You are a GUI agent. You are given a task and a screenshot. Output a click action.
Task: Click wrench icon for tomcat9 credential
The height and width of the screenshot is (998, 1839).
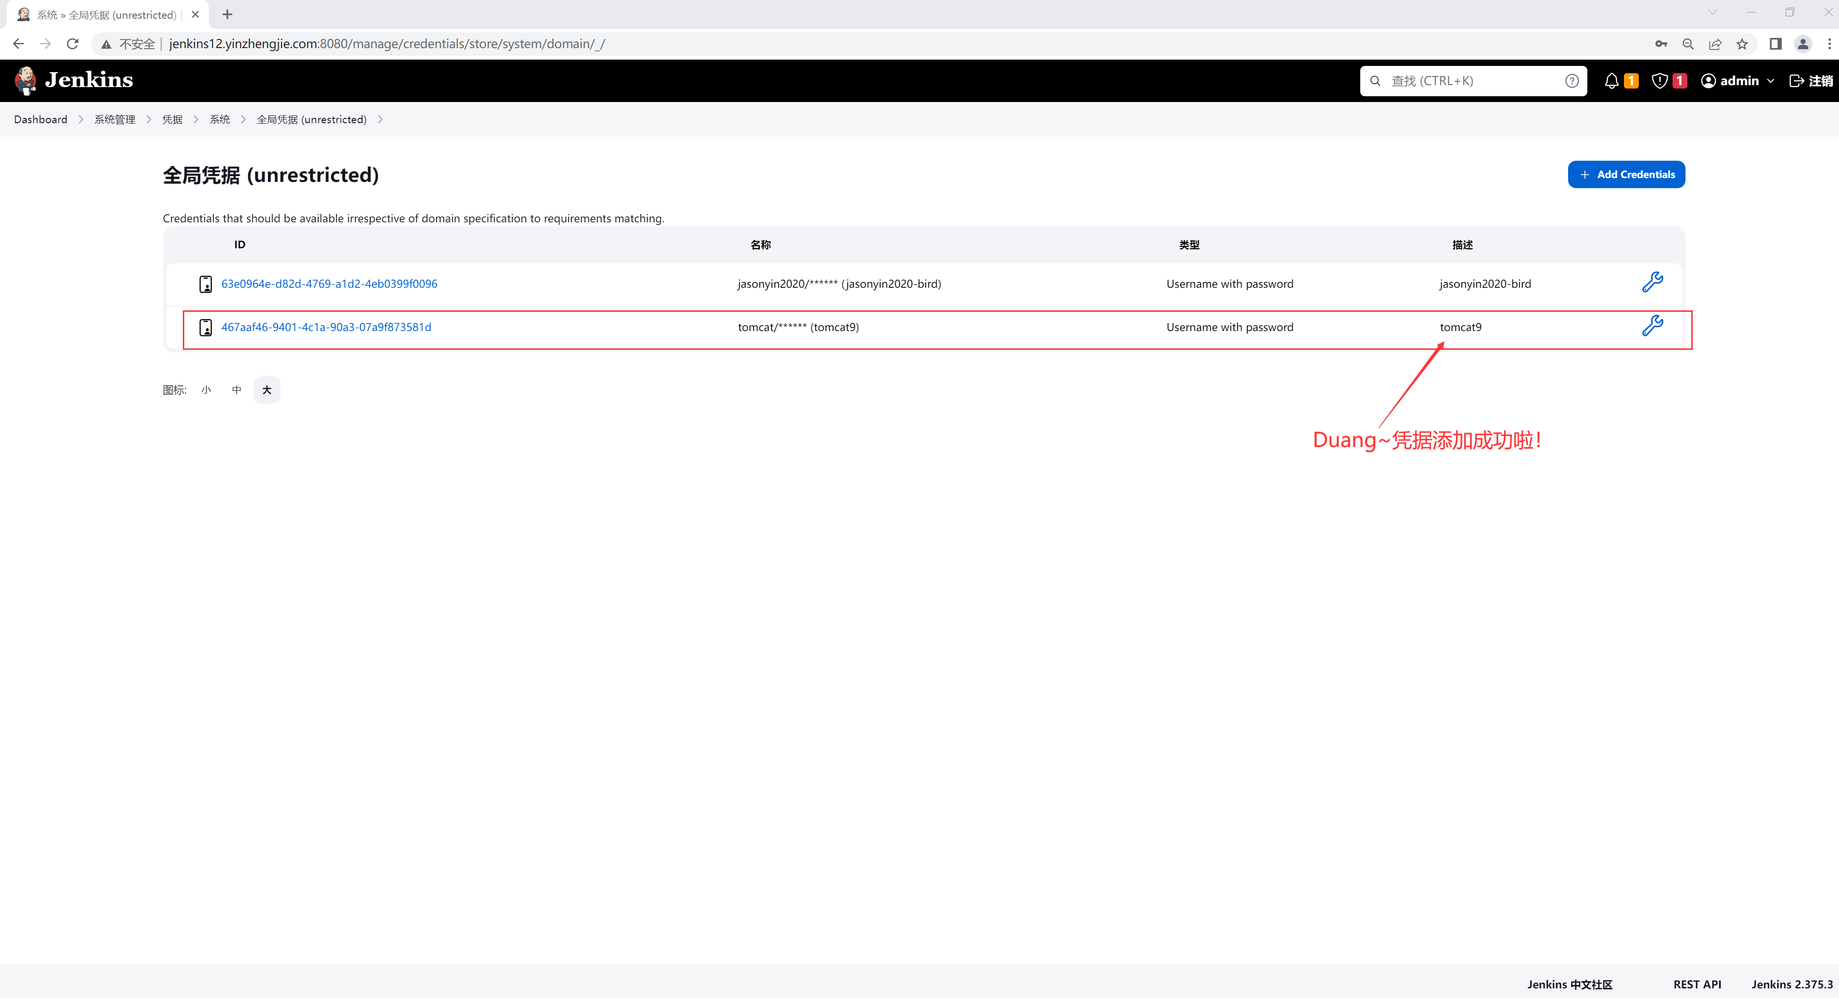tap(1652, 326)
